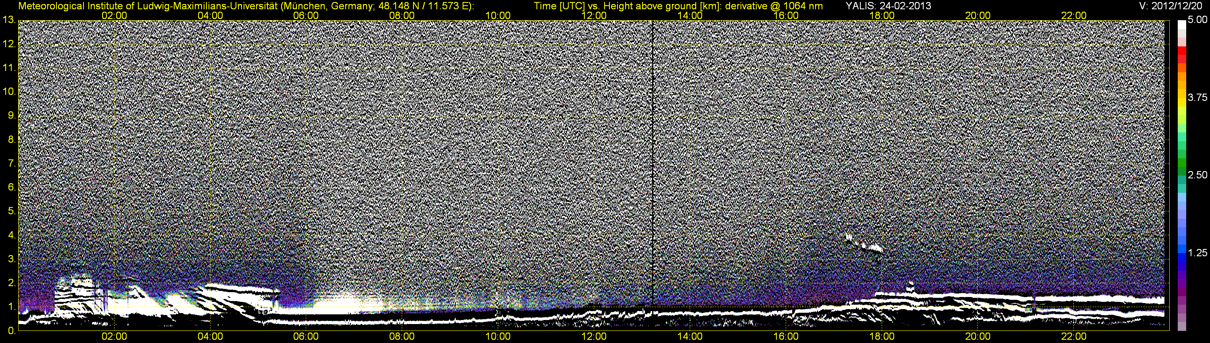Click the 6 km height axis label
The height and width of the screenshot is (343, 1210).
coord(11,188)
